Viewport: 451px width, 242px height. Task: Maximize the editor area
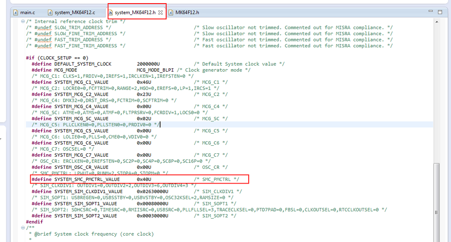click(440, 12)
